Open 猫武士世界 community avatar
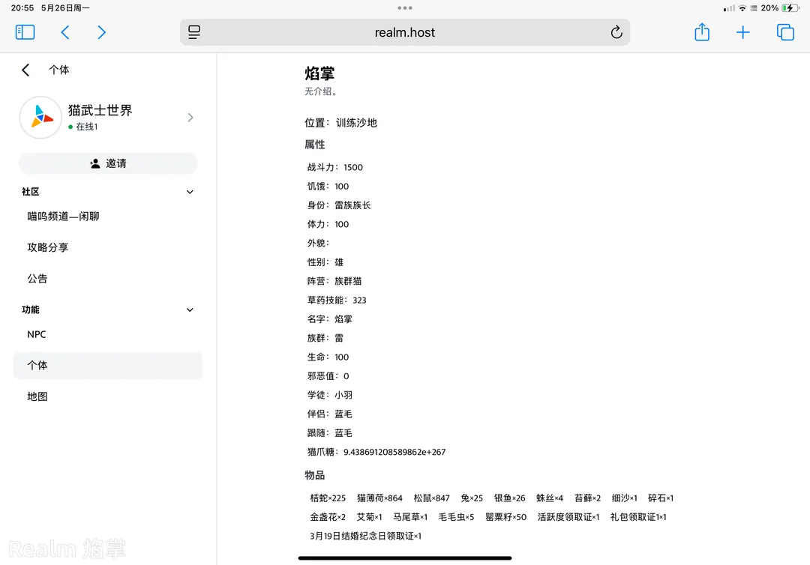810x565 pixels. [x=40, y=117]
